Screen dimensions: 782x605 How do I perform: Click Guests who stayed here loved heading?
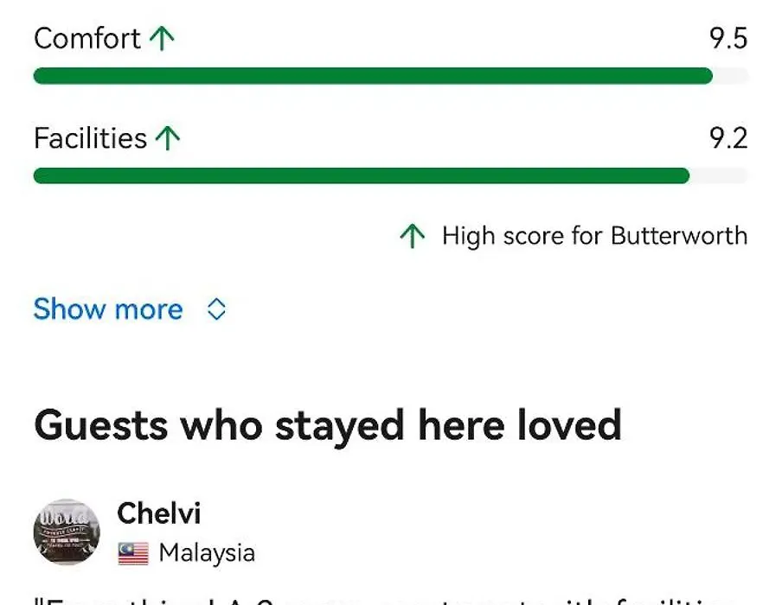328,426
